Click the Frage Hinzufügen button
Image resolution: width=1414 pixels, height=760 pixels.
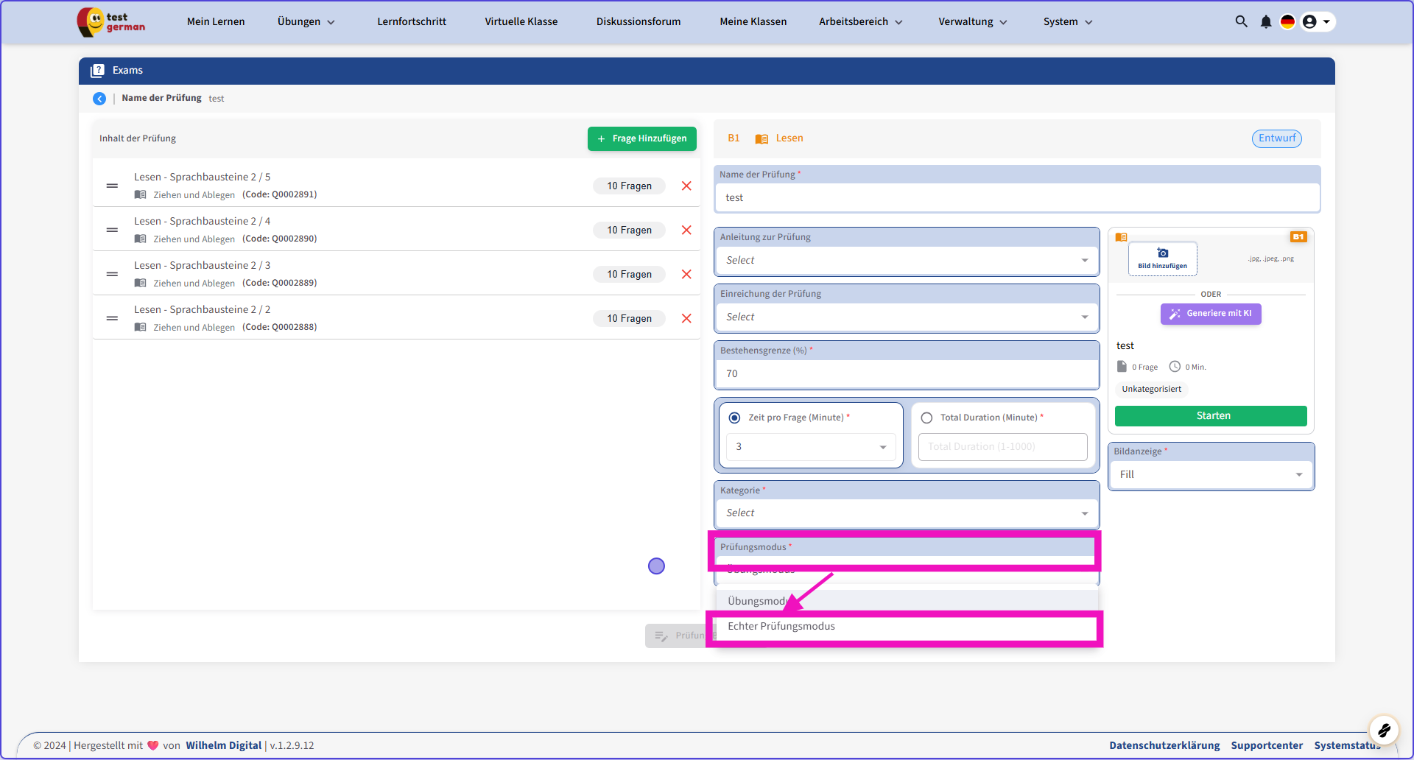pyautogui.click(x=641, y=138)
